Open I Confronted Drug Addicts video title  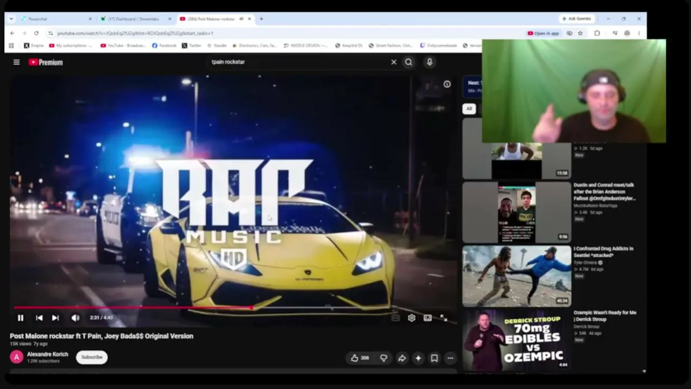(604, 252)
